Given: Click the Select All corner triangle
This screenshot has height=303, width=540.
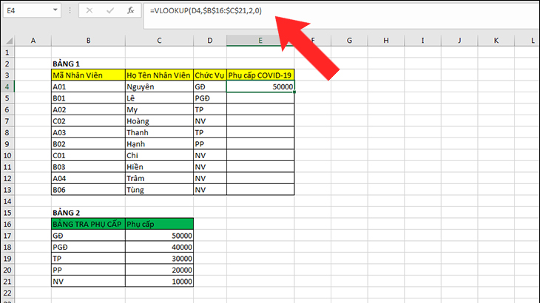Looking at the screenshot, I should tap(7, 41).
